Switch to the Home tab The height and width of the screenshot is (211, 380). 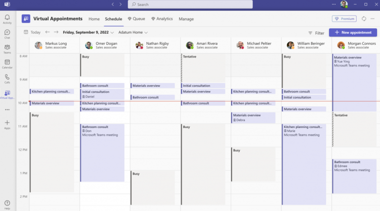tap(94, 19)
